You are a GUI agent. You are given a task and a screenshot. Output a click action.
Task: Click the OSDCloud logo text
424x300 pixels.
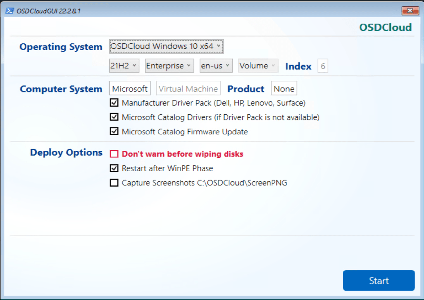(x=385, y=27)
